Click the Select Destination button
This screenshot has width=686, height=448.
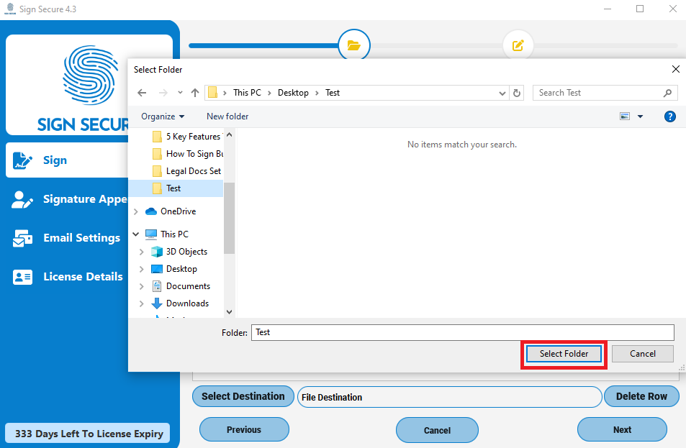243,396
